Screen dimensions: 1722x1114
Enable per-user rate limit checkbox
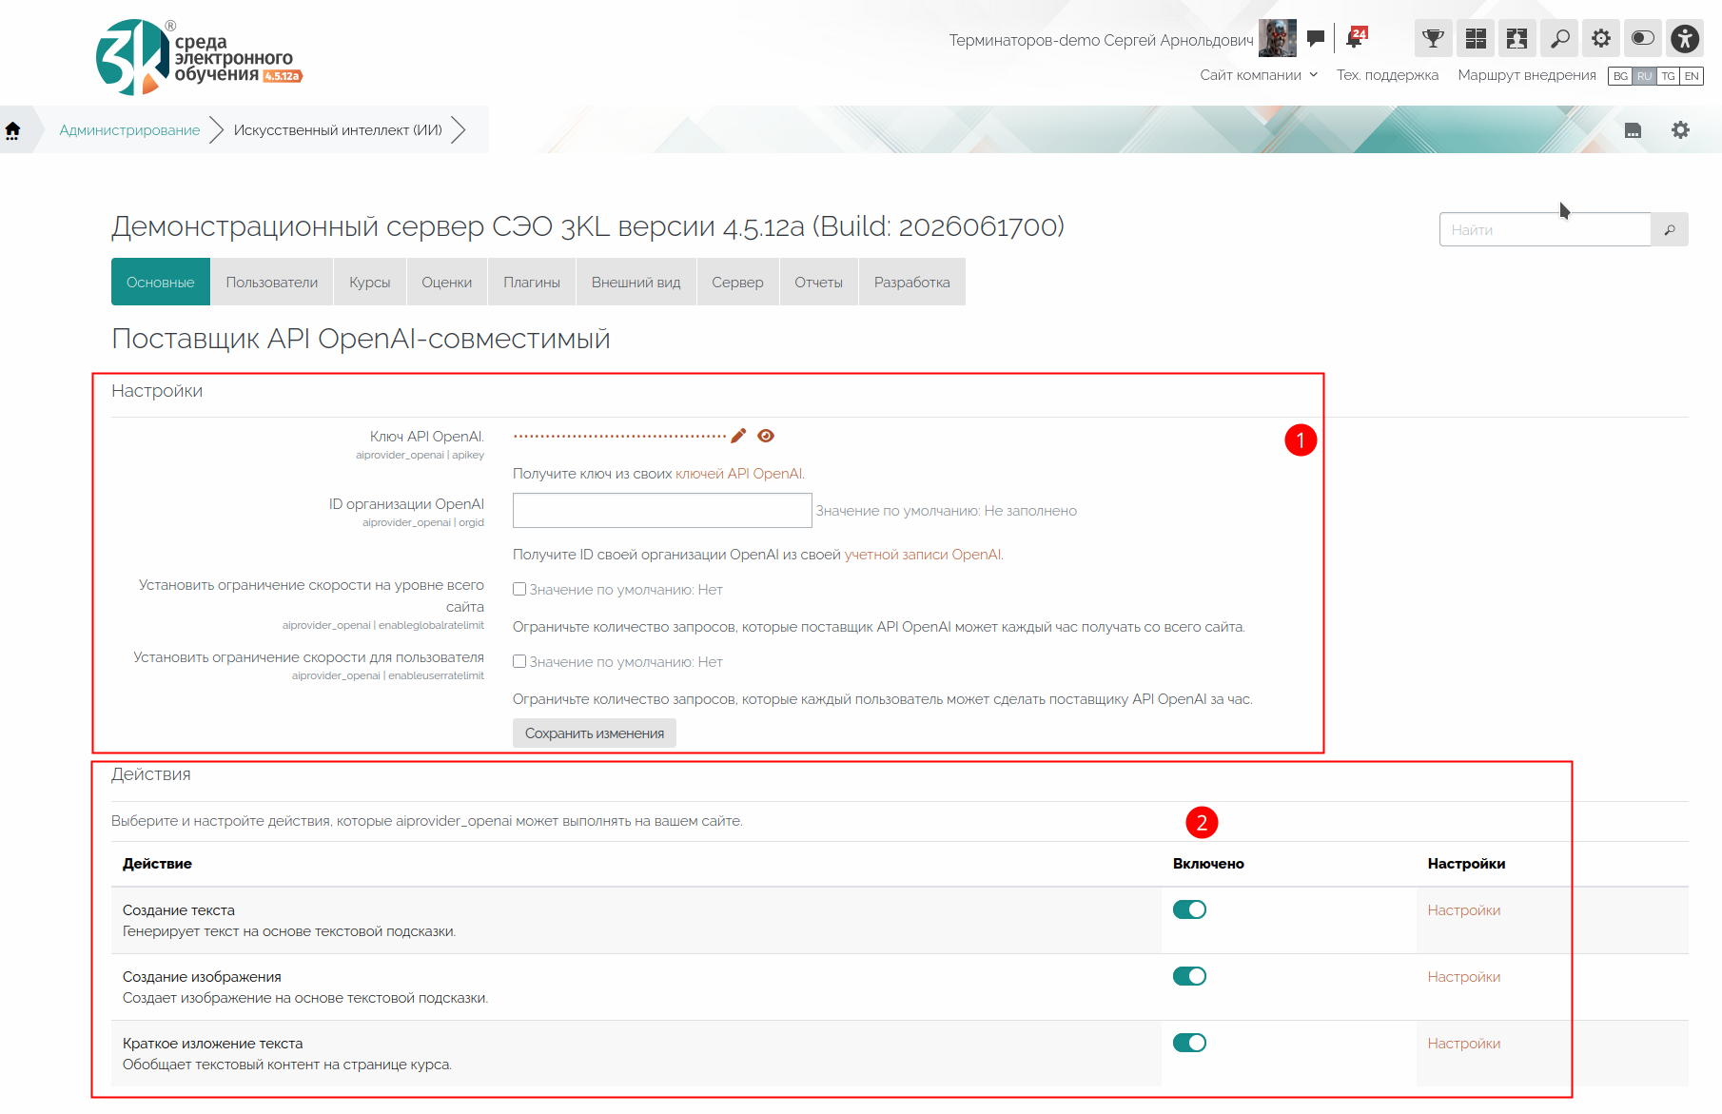point(519,661)
